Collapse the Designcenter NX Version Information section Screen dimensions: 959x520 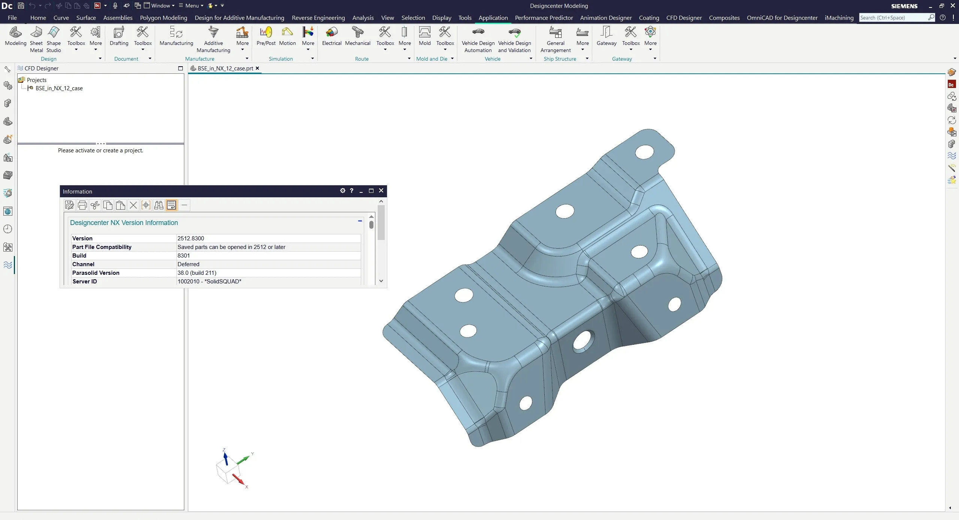click(360, 221)
